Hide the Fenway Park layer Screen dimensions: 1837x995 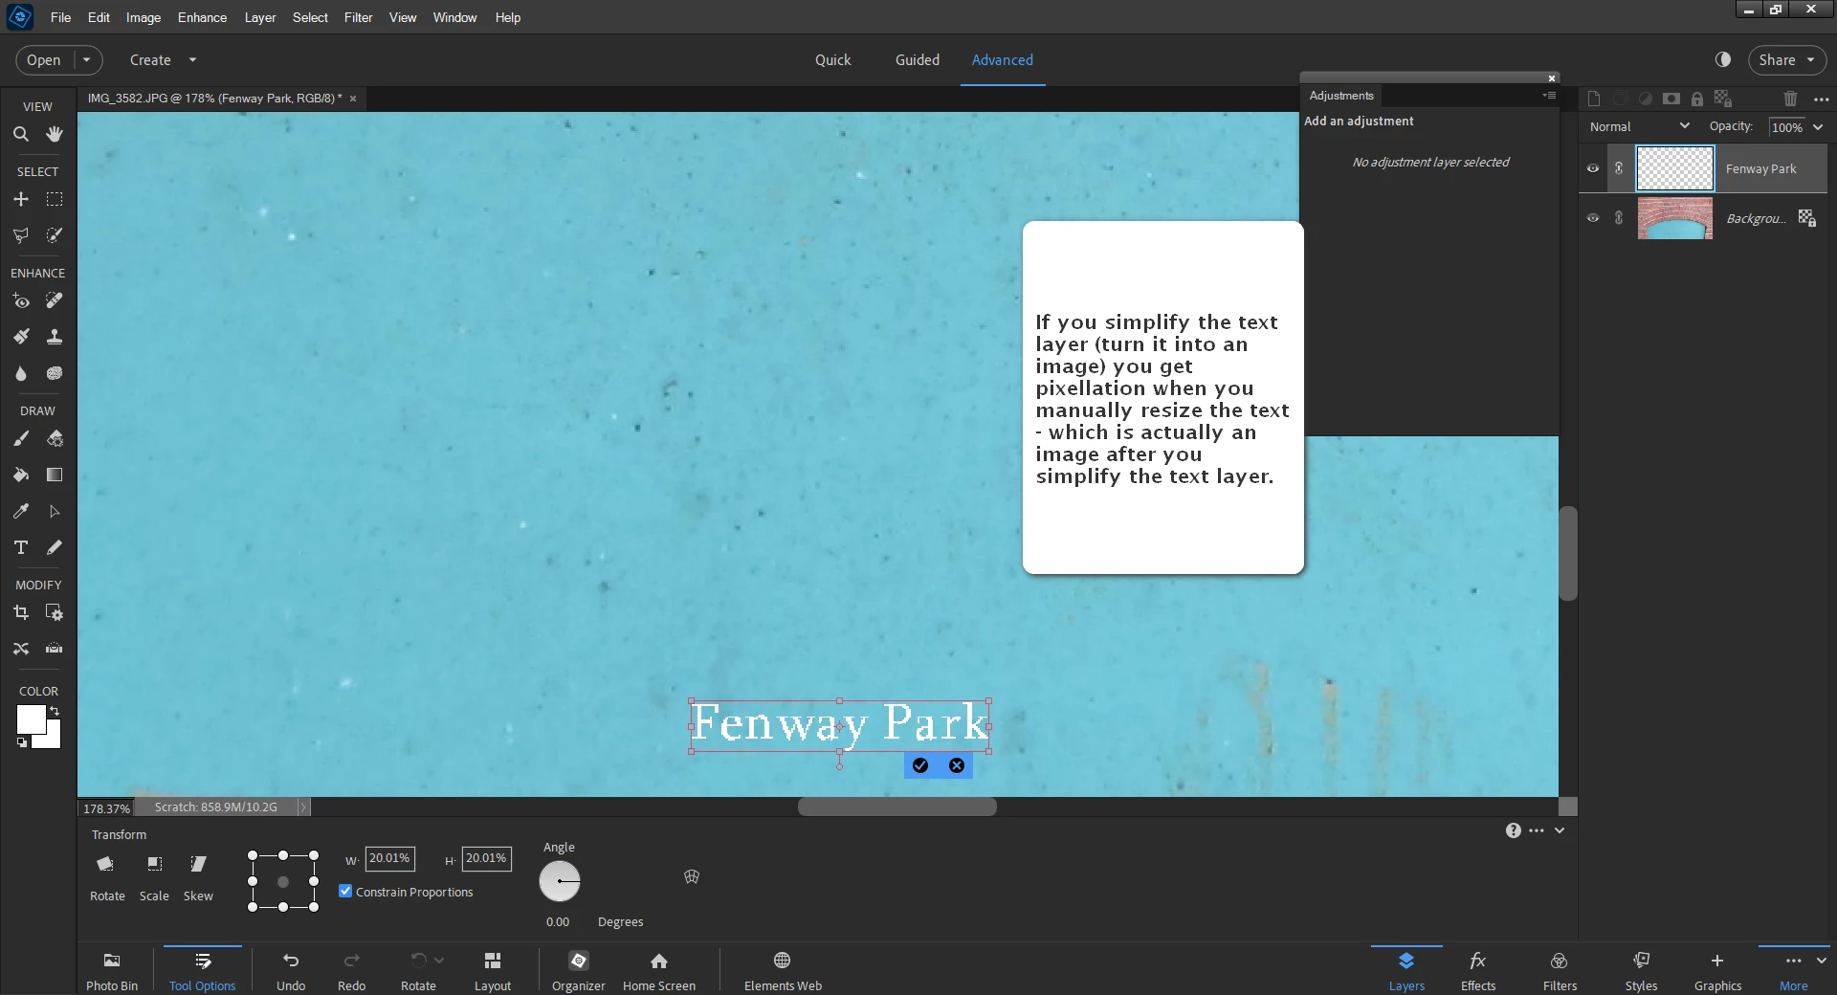[1593, 168]
